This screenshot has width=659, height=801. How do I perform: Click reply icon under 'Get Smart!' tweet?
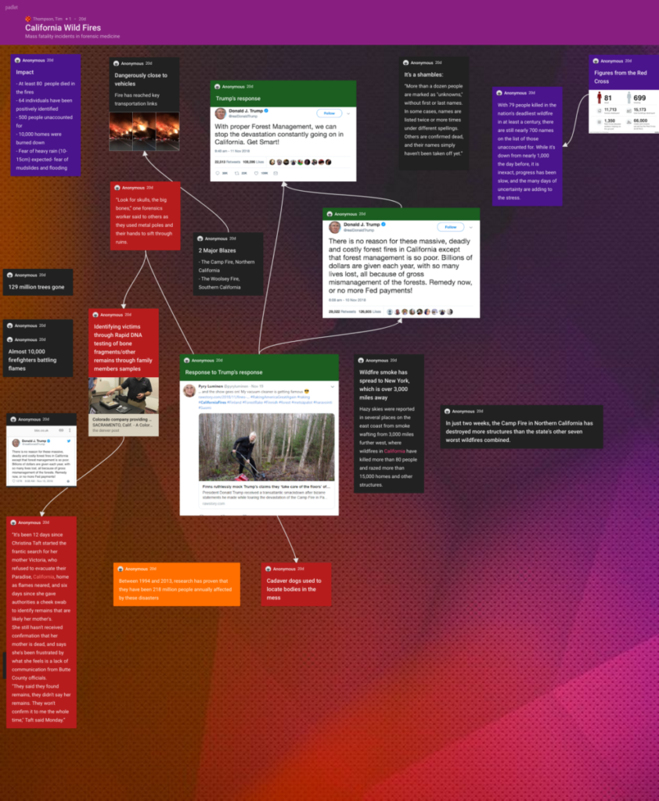click(x=218, y=173)
